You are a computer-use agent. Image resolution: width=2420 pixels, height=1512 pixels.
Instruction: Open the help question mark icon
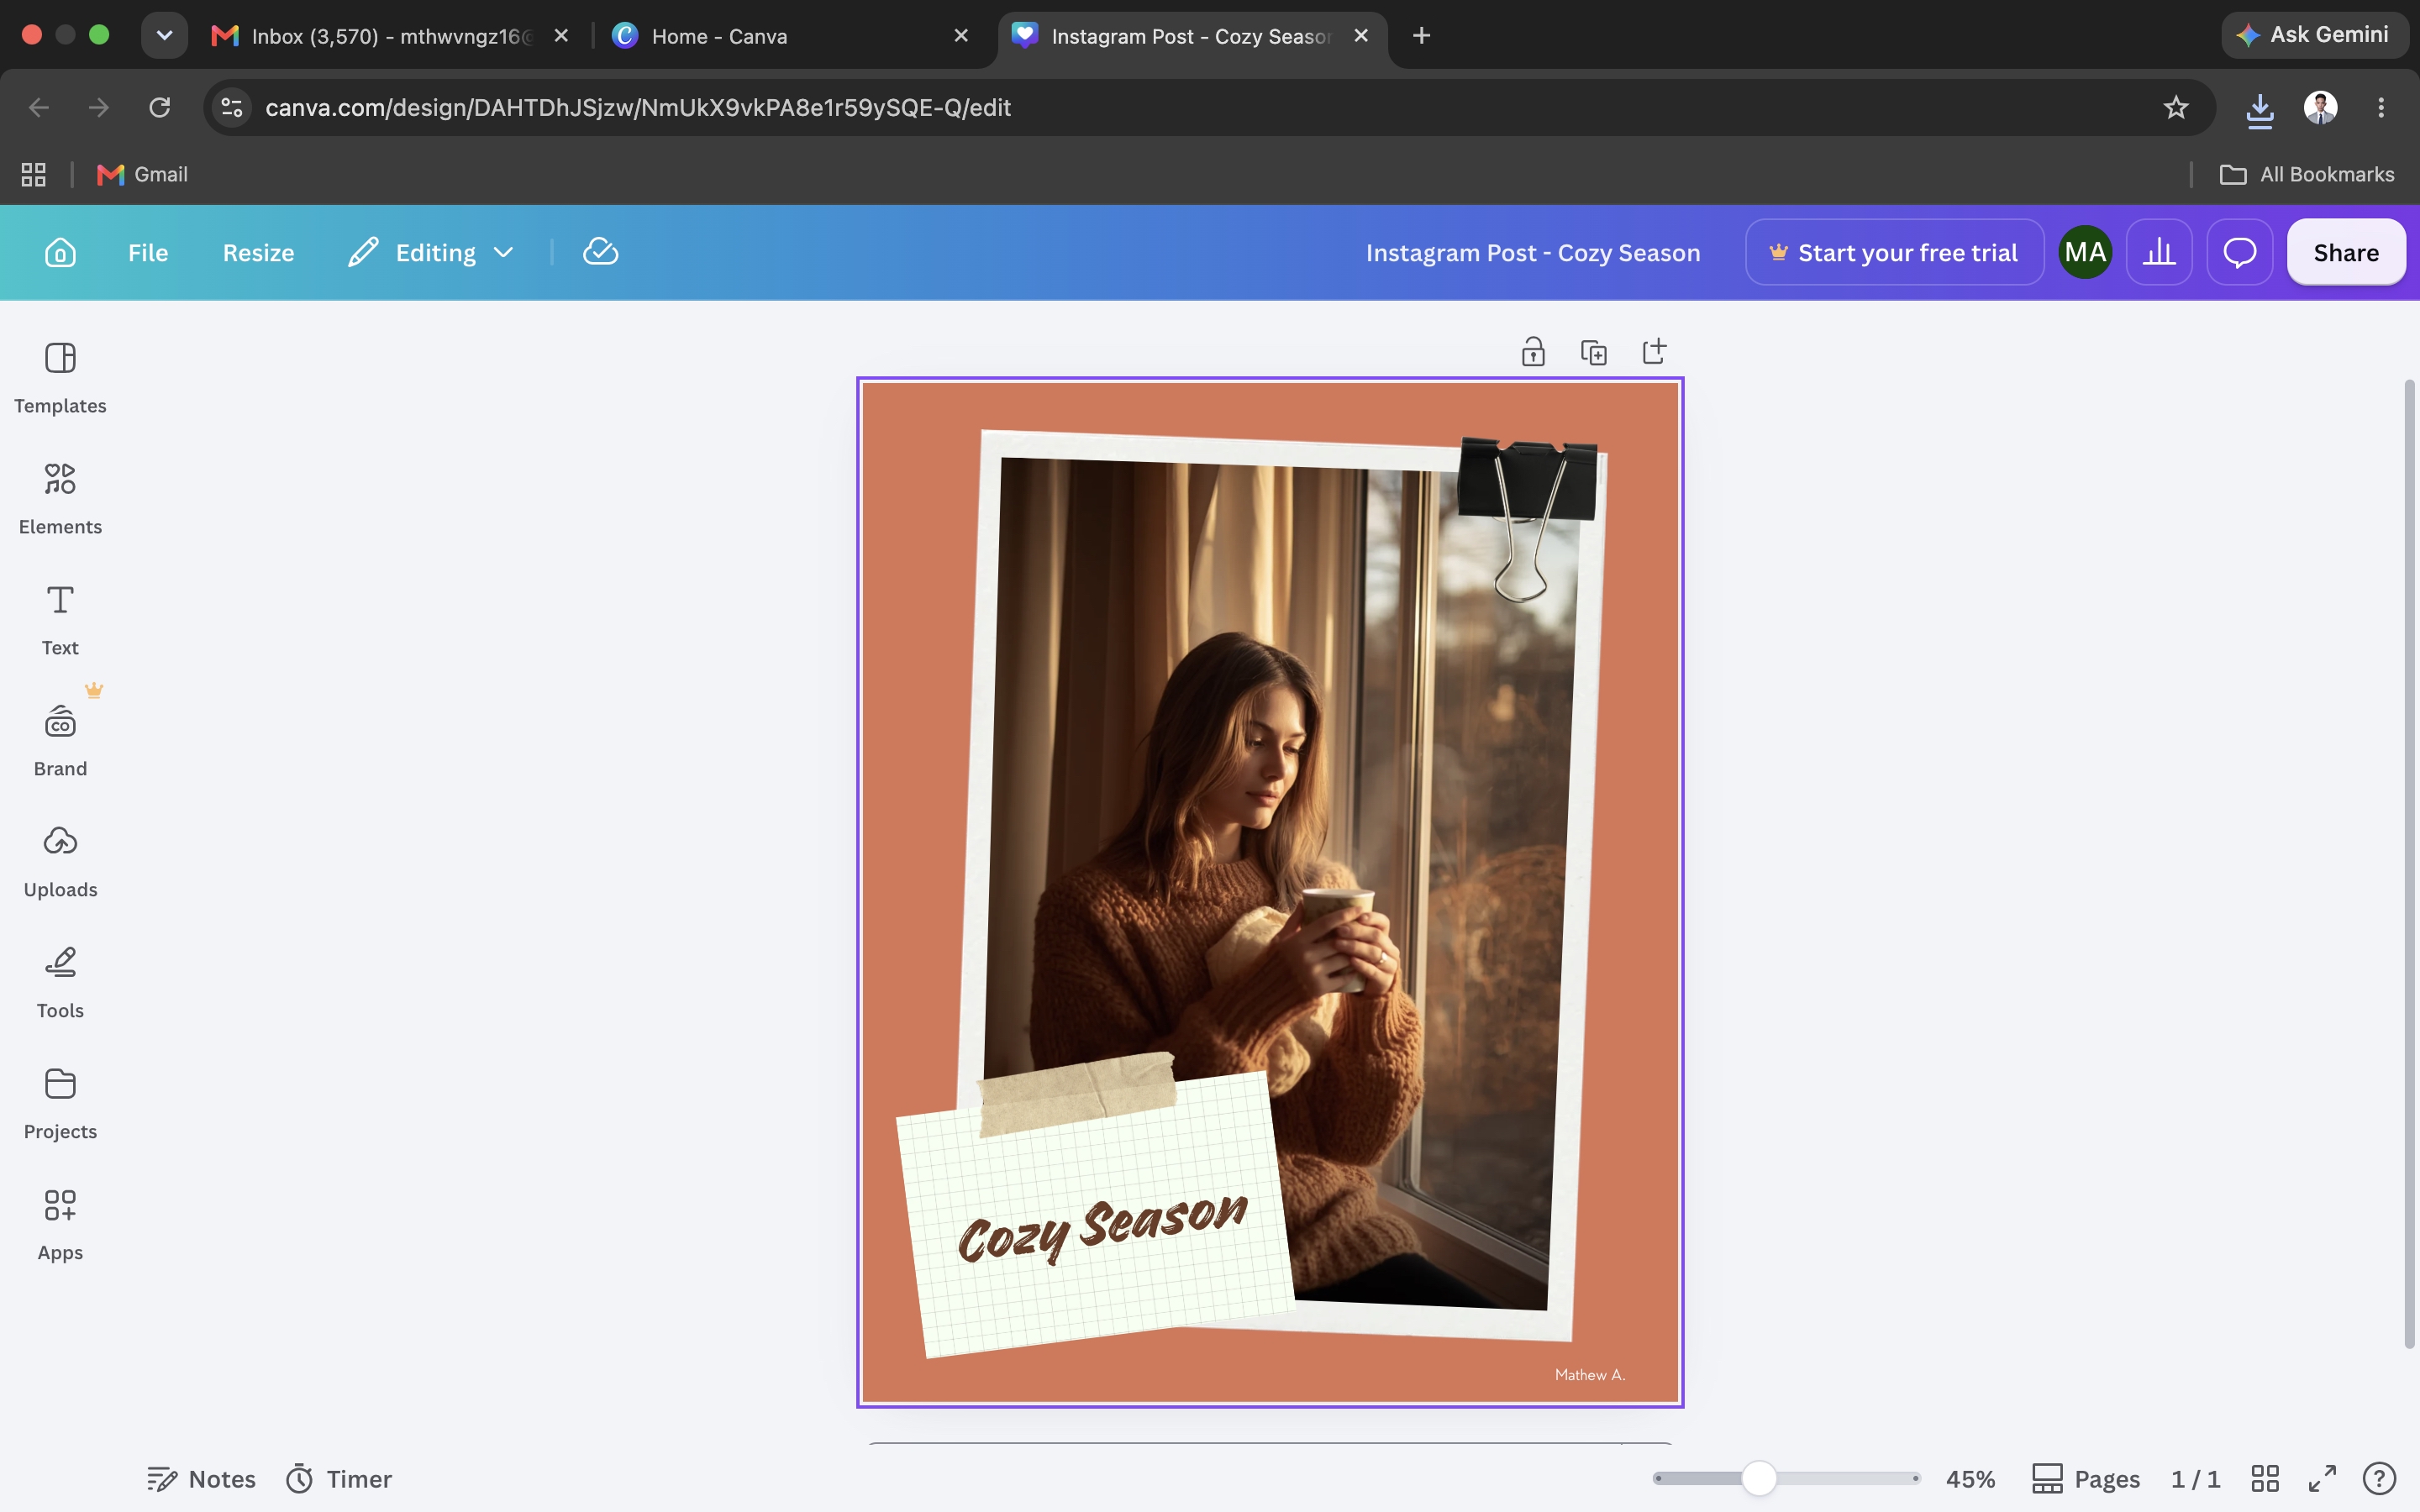tap(2379, 1478)
